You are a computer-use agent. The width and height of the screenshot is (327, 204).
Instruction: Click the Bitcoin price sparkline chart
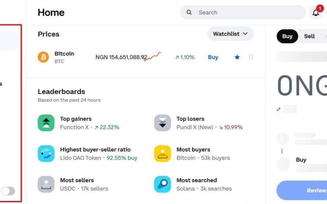(152, 56)
